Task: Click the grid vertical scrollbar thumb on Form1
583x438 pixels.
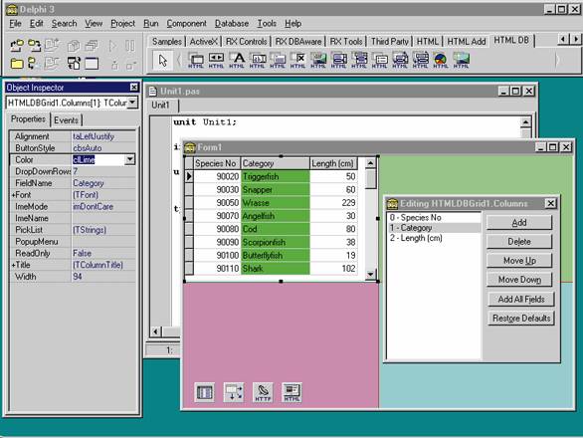Action: pos(370,179)
